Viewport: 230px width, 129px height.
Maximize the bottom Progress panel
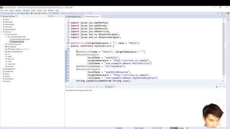(x=224, y=87)
